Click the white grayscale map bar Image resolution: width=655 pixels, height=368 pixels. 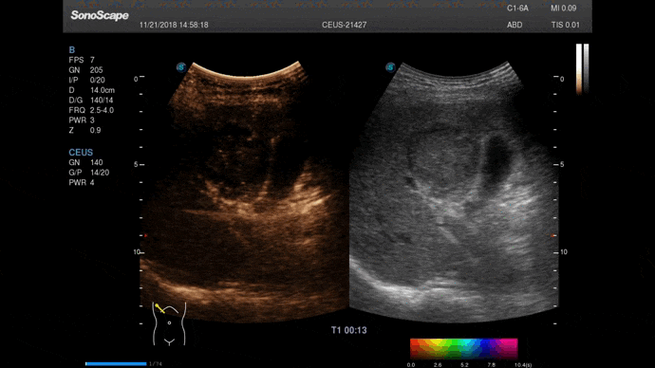point(586,68)
